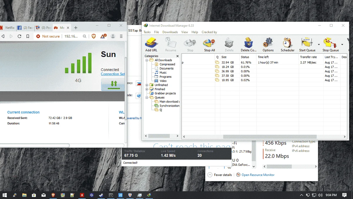
Task: Open the Tasks menu in IDM
Action: tap(147, 32)
